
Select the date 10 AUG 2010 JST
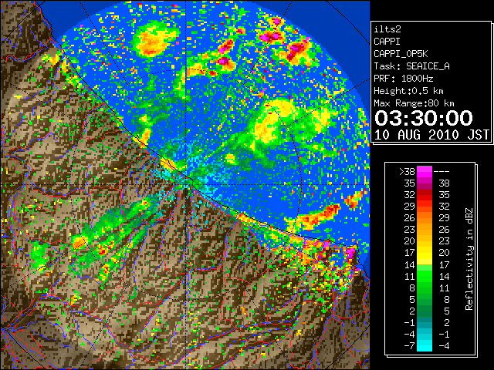pyautogui.click(x=432, y=135)
